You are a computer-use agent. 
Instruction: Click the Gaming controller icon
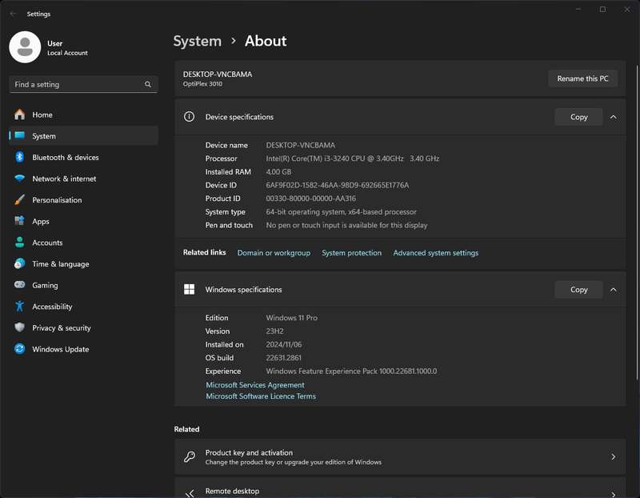pyautogui.click(x=19, y=285)
